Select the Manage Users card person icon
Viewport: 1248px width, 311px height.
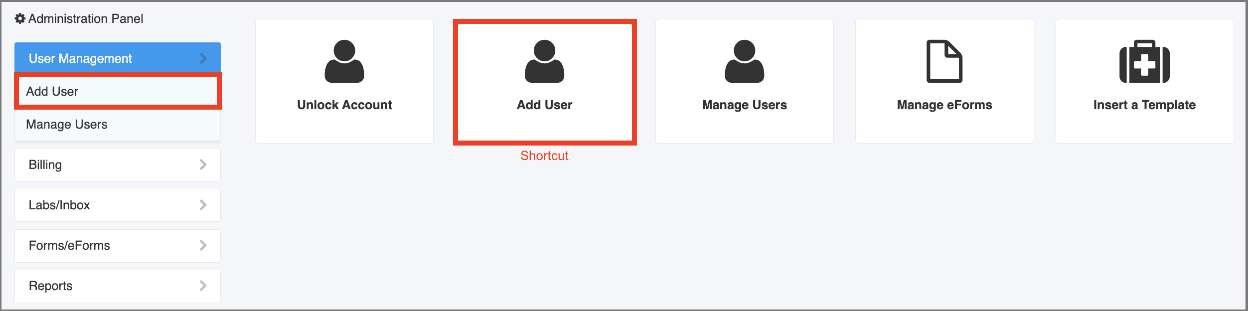(x=744, y=61)
